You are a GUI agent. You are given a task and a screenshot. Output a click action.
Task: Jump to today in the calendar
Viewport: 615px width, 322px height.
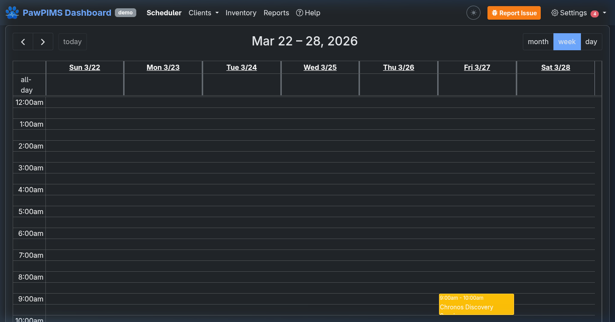coord(73,42)
